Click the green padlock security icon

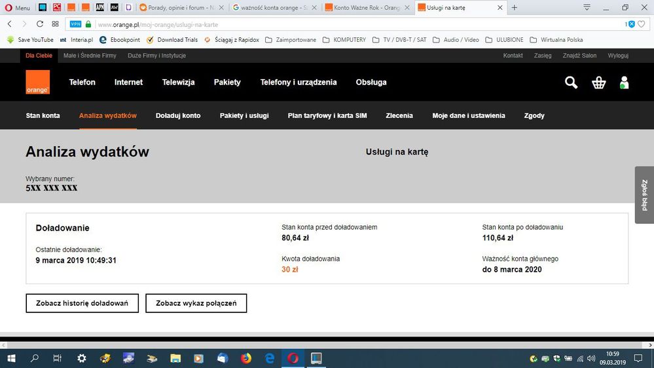pos(88,24)
